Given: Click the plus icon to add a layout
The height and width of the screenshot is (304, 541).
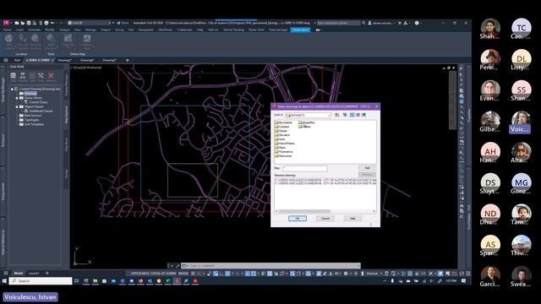Looking at the screenshot, I should coord(47,273).
